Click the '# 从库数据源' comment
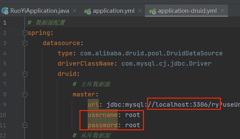 click(x=91, y=135)
